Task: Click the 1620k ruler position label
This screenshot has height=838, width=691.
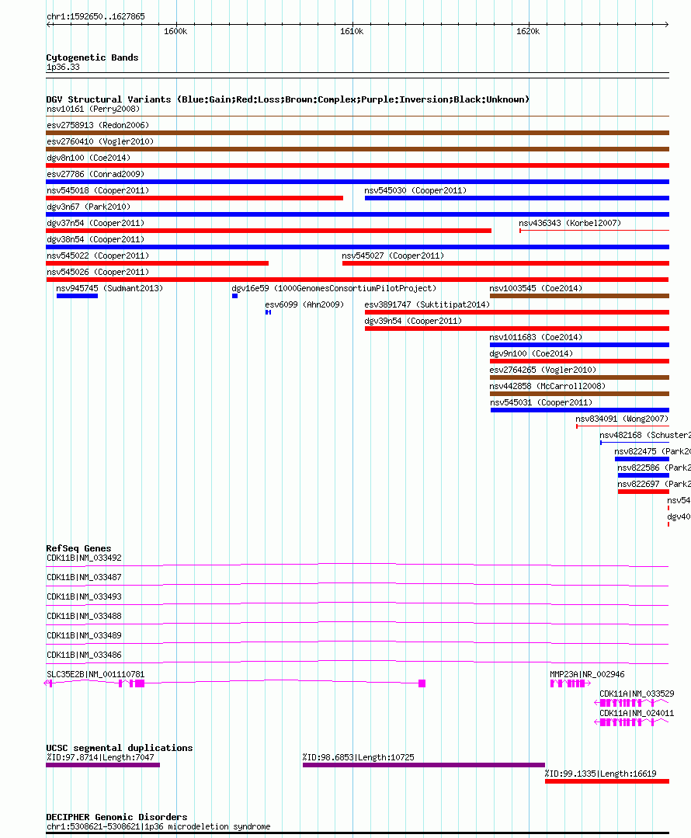Action: 528,32
